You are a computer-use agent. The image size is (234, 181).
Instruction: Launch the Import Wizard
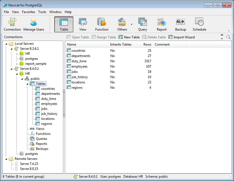pos(181,37)
